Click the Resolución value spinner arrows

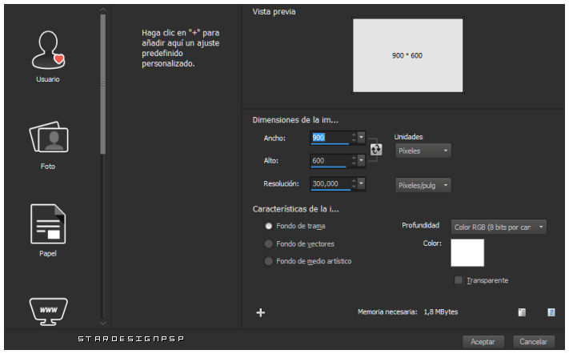[x=354, y=183]
